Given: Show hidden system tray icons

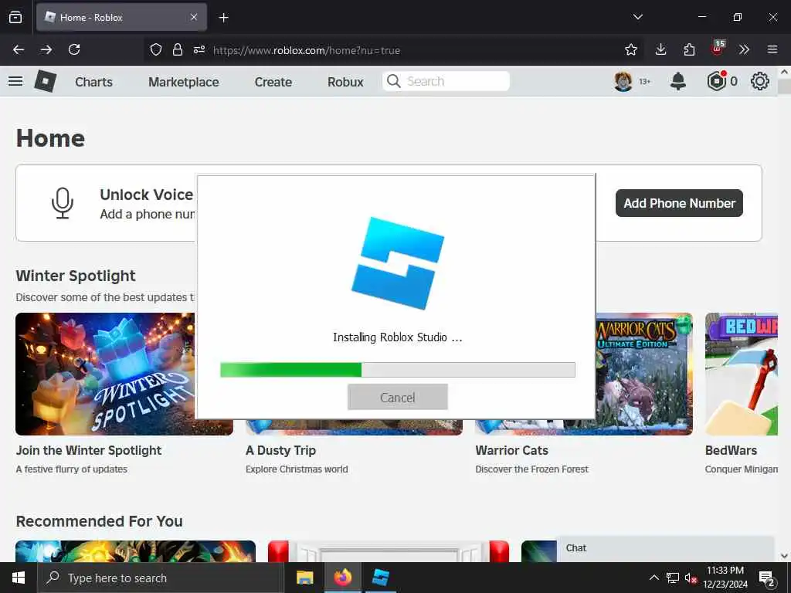Looking at the screenshot, I should coord(654,578).
